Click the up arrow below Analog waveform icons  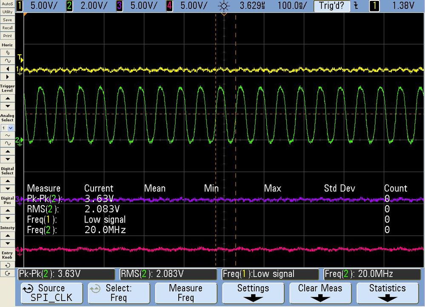pyautogui.click(x=8, y=151)
